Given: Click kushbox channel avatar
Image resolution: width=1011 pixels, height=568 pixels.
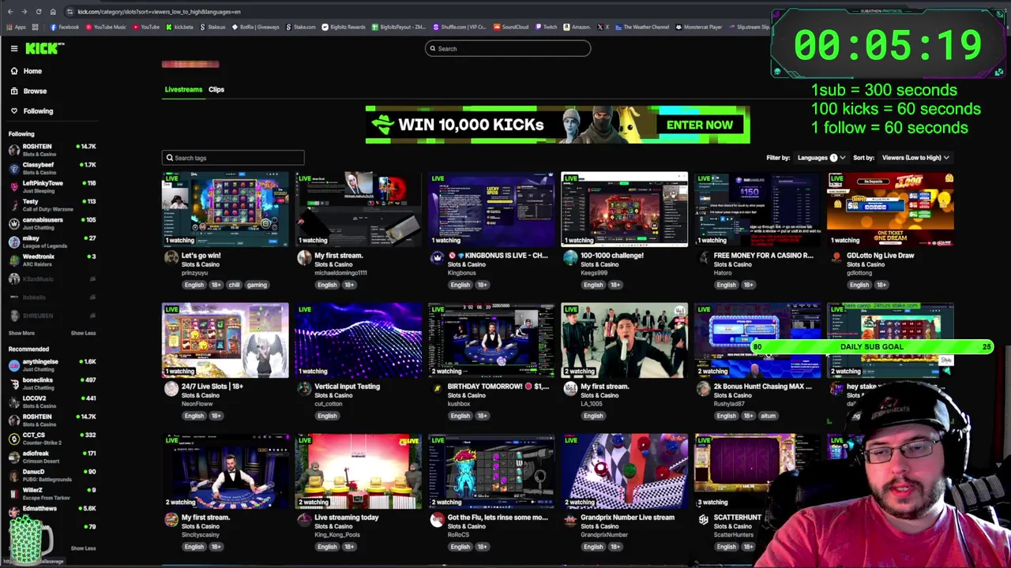Looking at the screenshot, I should 437,388.
